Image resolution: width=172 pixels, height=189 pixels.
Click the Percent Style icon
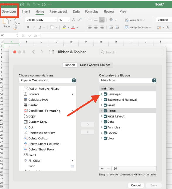[x=168, y=27]
